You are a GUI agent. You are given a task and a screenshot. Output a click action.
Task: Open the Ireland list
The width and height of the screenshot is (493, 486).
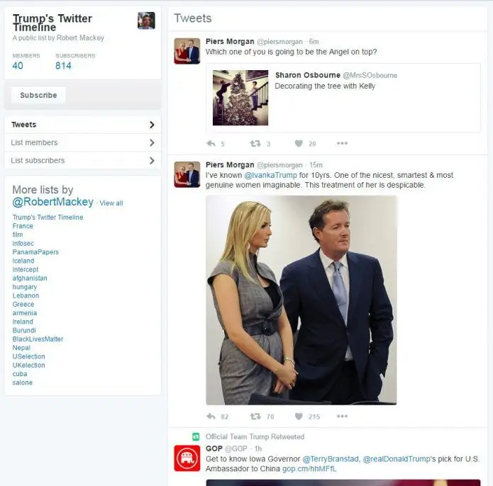click(x=23, y=322)
